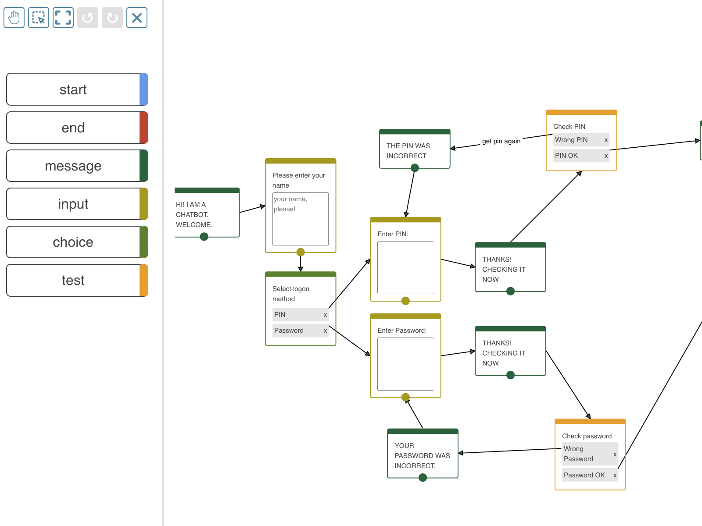The height and width of the screenshot is (526, 702).
Task: Remove the Wrong PIN option from Check PIN
Action: pos(606,140)
